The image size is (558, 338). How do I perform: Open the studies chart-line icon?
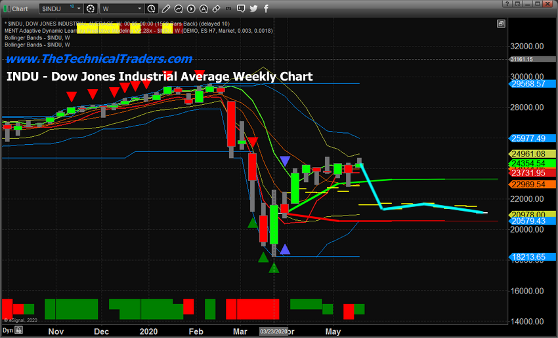click(179, 9)
